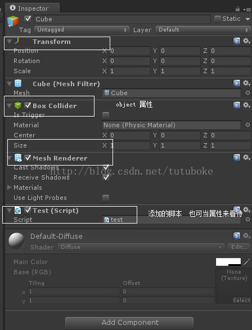Click the Tiling x value field
The height and width of the screenshot is (330, 252).
[x=74, y=292]
